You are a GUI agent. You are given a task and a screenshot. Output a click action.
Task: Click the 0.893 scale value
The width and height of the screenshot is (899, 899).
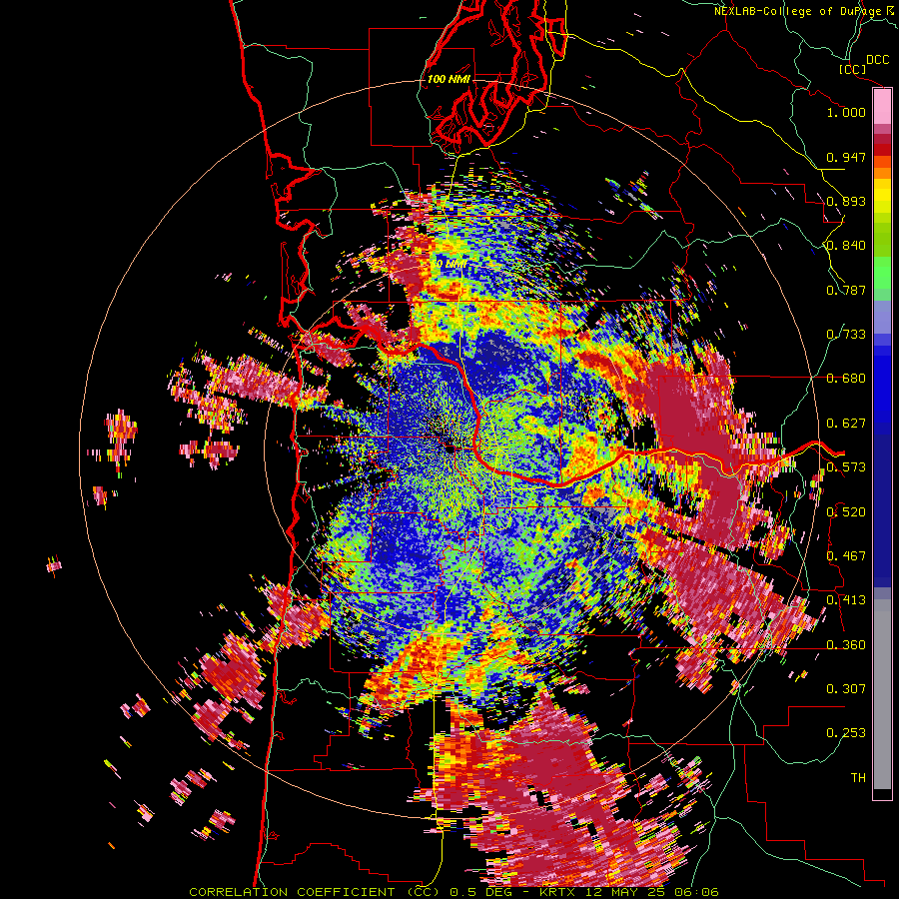(846, 201)
